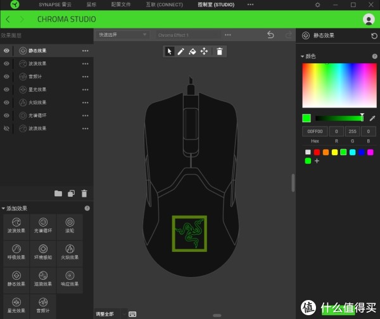Switch to SYNAPSE 雷云 tab
Screen dimensions: 380x319
tap(55, 4)
